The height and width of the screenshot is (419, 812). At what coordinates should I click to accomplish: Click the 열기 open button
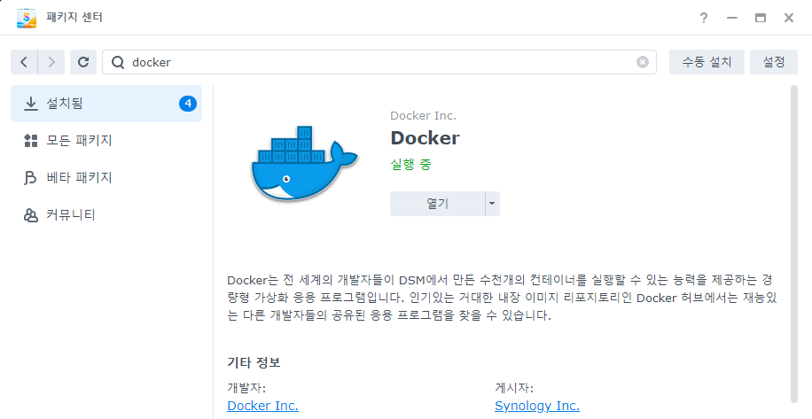(437, 204)
